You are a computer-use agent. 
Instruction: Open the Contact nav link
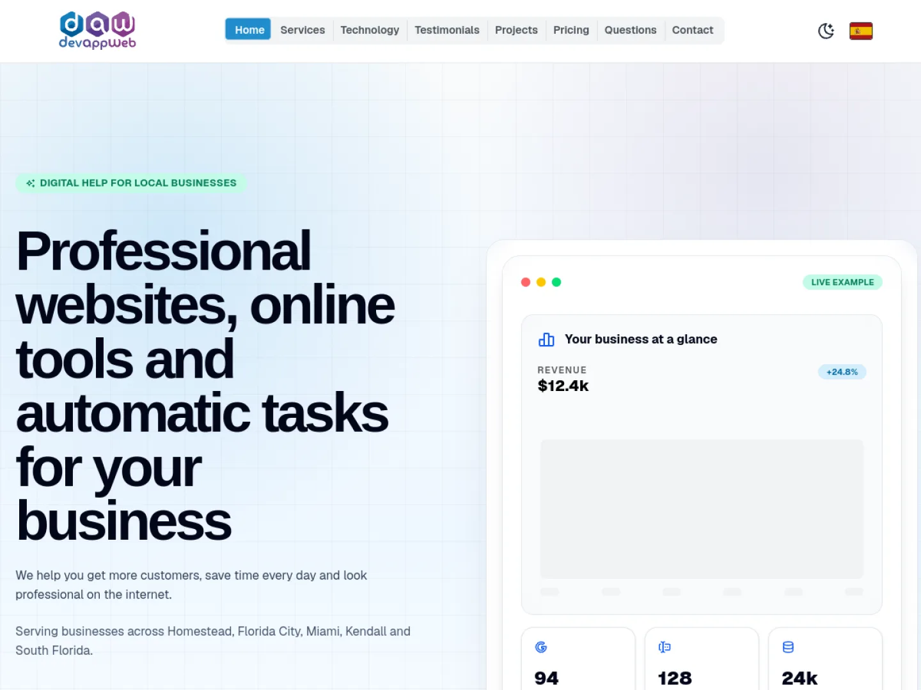pyautogui.click(x=693, y=30)
